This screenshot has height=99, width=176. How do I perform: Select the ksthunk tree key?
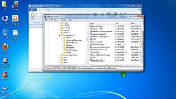click(66, 30)
